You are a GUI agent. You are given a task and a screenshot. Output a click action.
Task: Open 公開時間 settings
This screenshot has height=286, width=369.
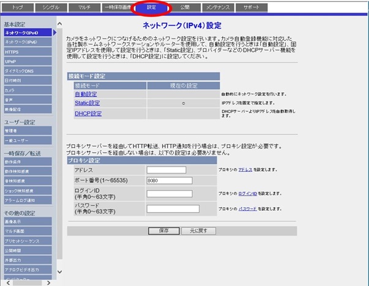28,251
